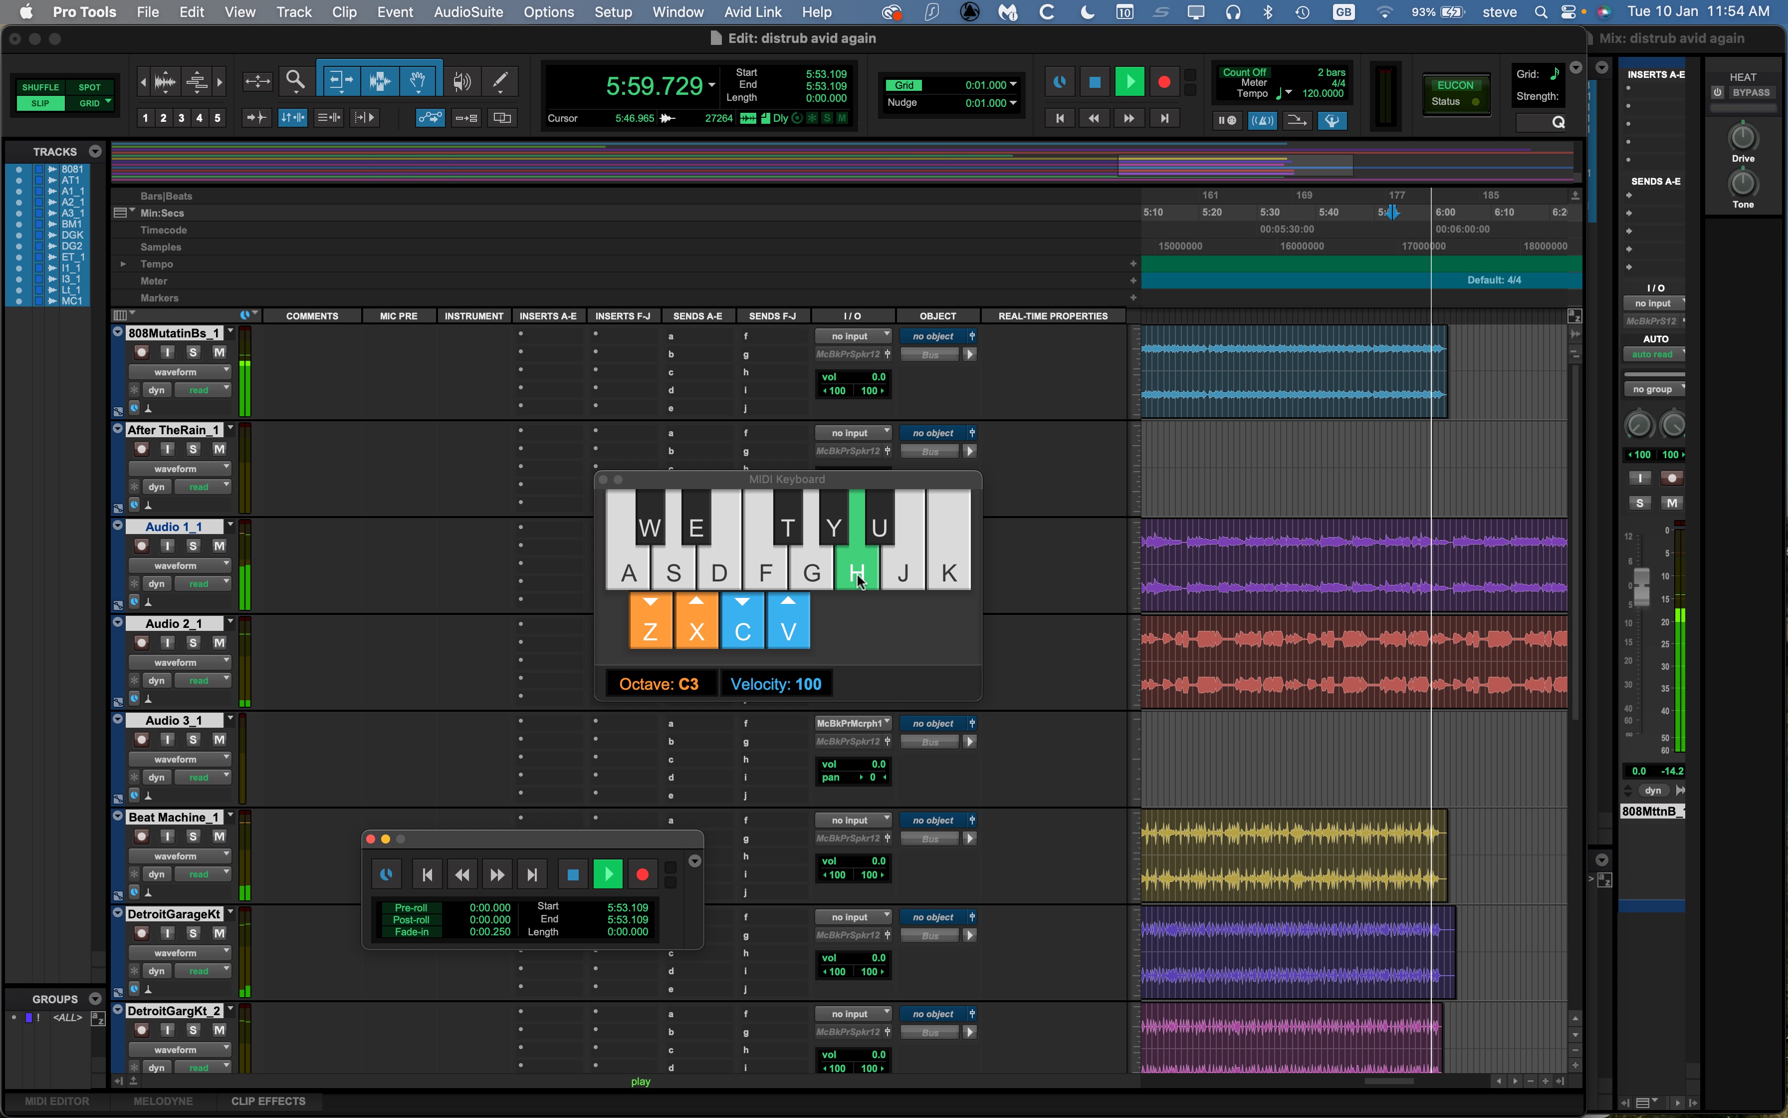
Task: Open the input selector on DetroitGarageKt track
Action: 854,916
